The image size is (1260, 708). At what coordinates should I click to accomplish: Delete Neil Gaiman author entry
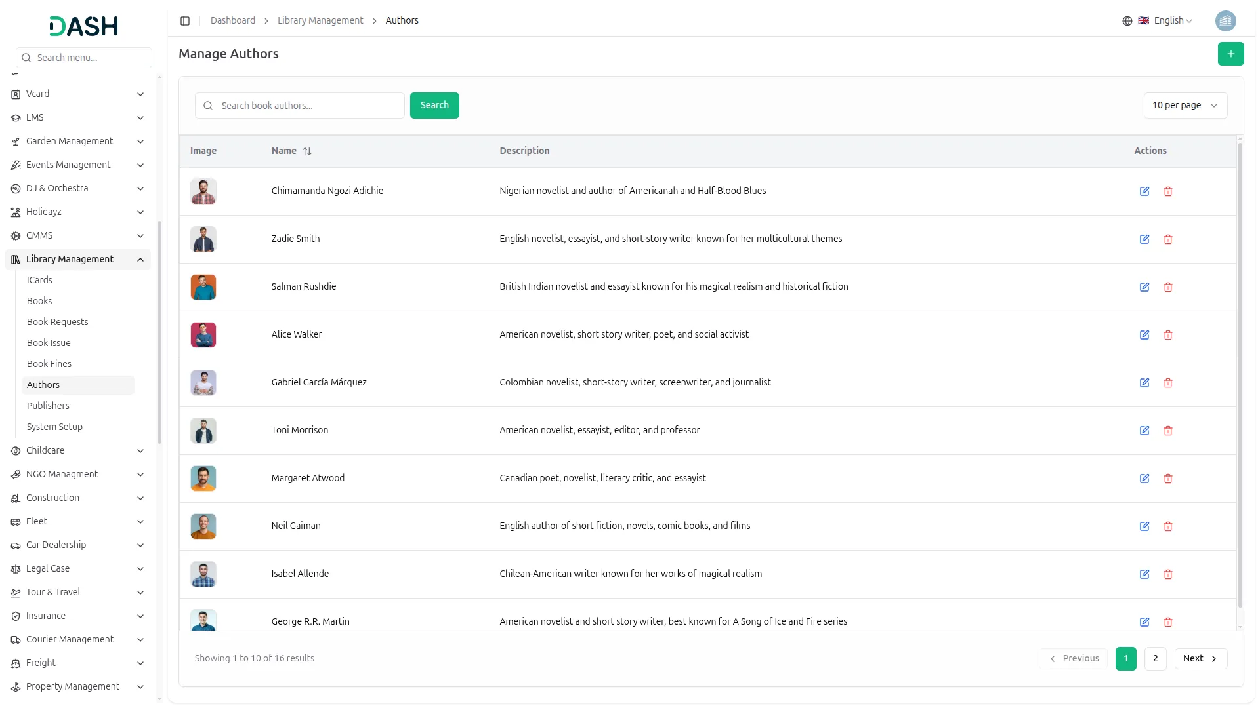[1168, 526]
